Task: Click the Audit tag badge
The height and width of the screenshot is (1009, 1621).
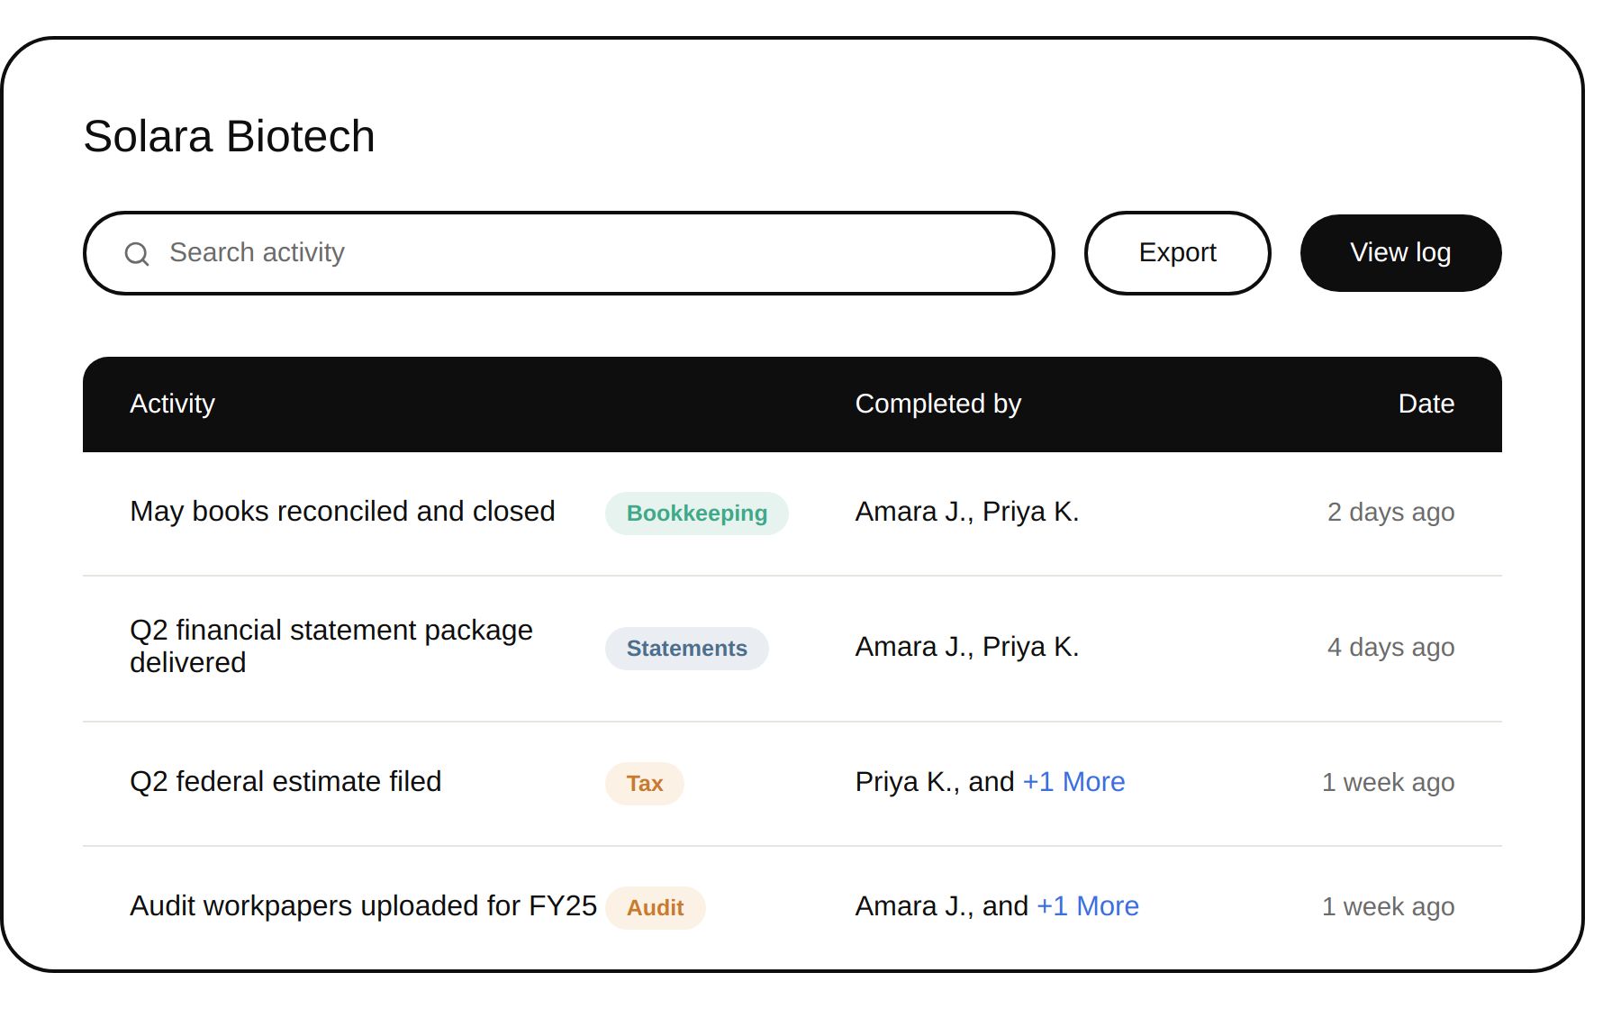Action: coord(656,908)
